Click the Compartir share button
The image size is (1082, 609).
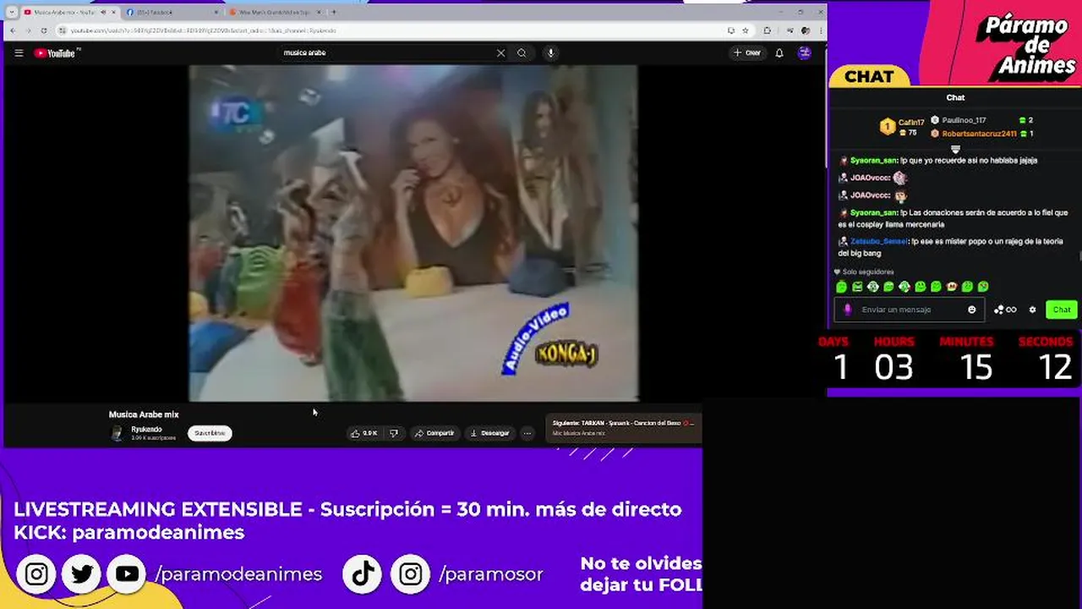434,433
